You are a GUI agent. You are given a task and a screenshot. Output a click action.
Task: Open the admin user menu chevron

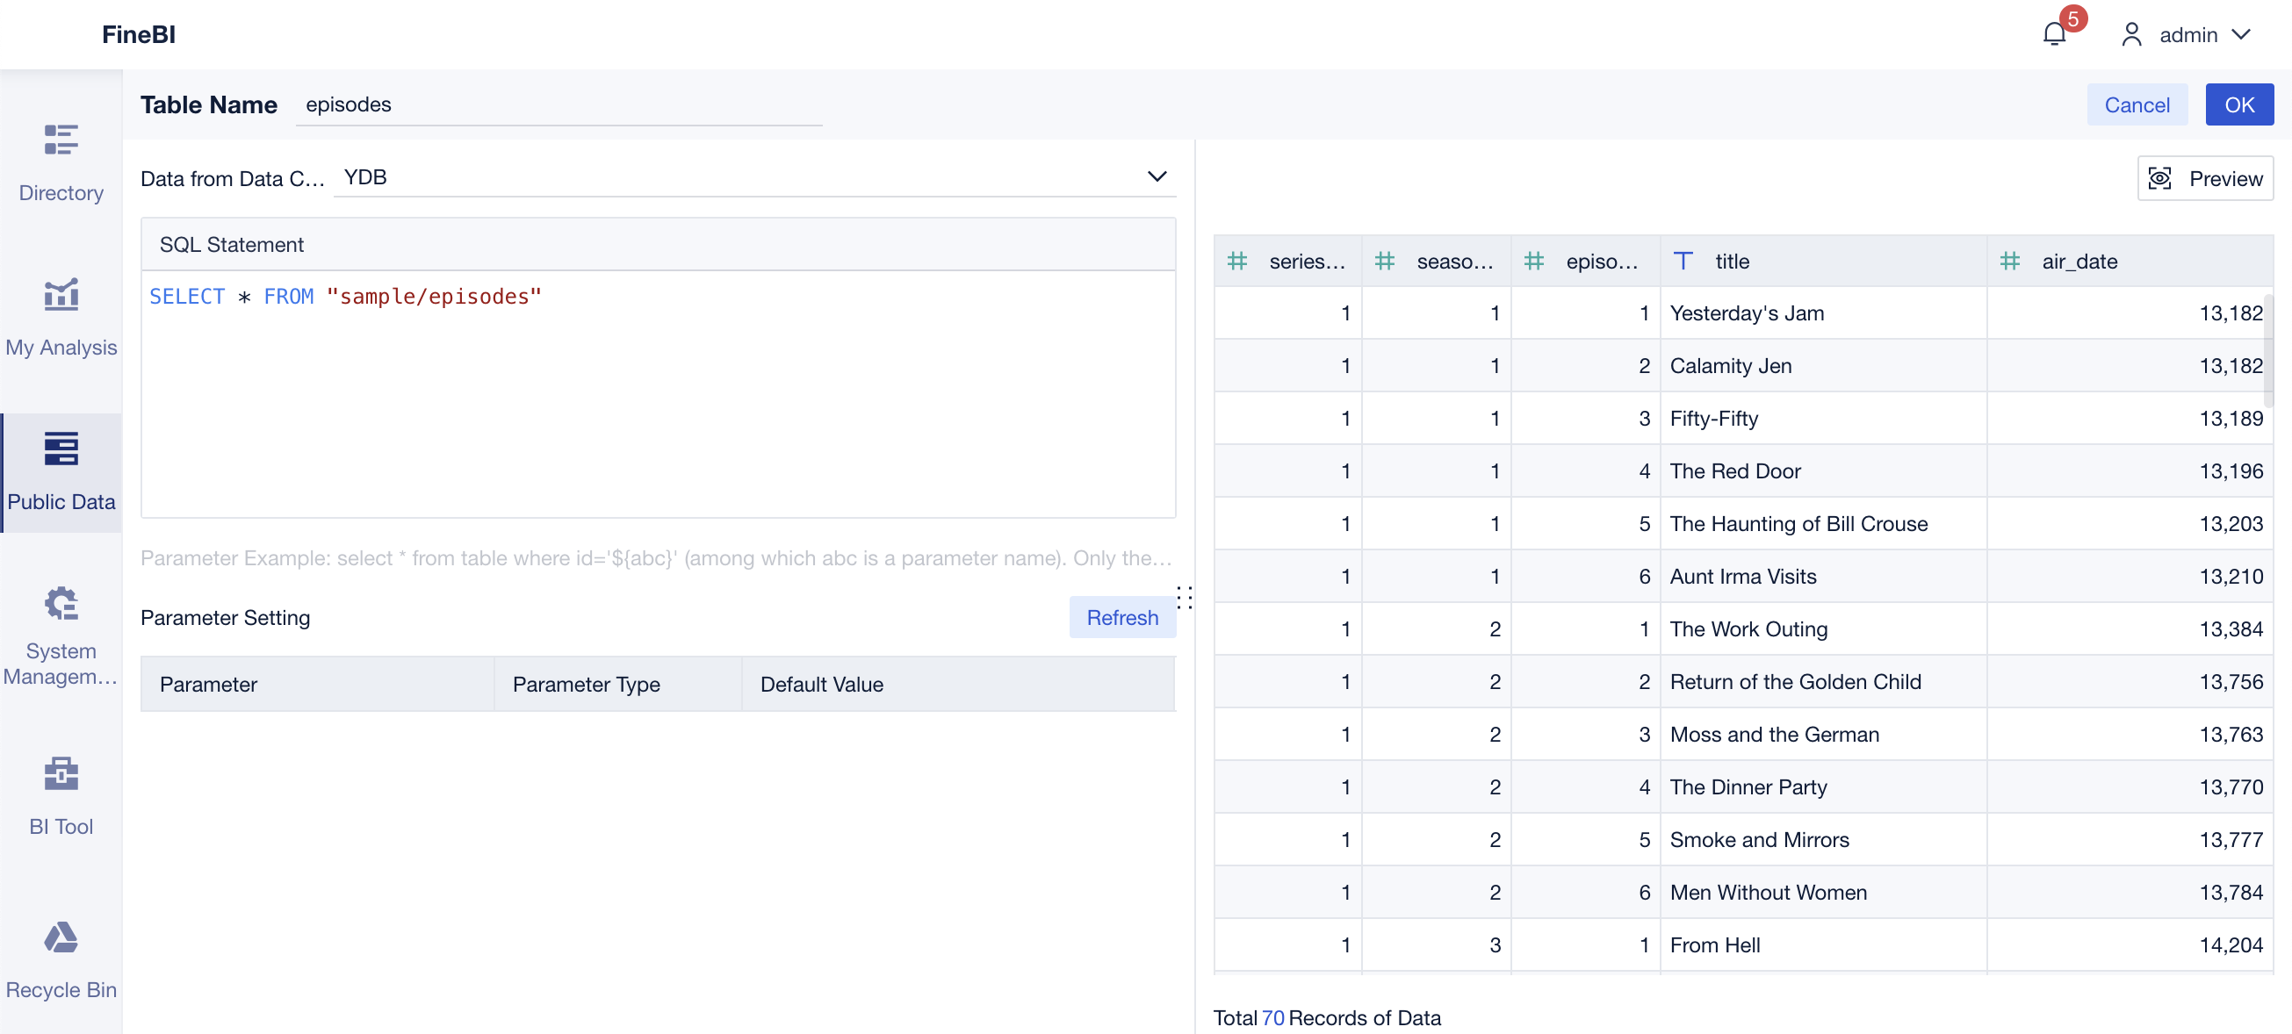click(2242, 35)
